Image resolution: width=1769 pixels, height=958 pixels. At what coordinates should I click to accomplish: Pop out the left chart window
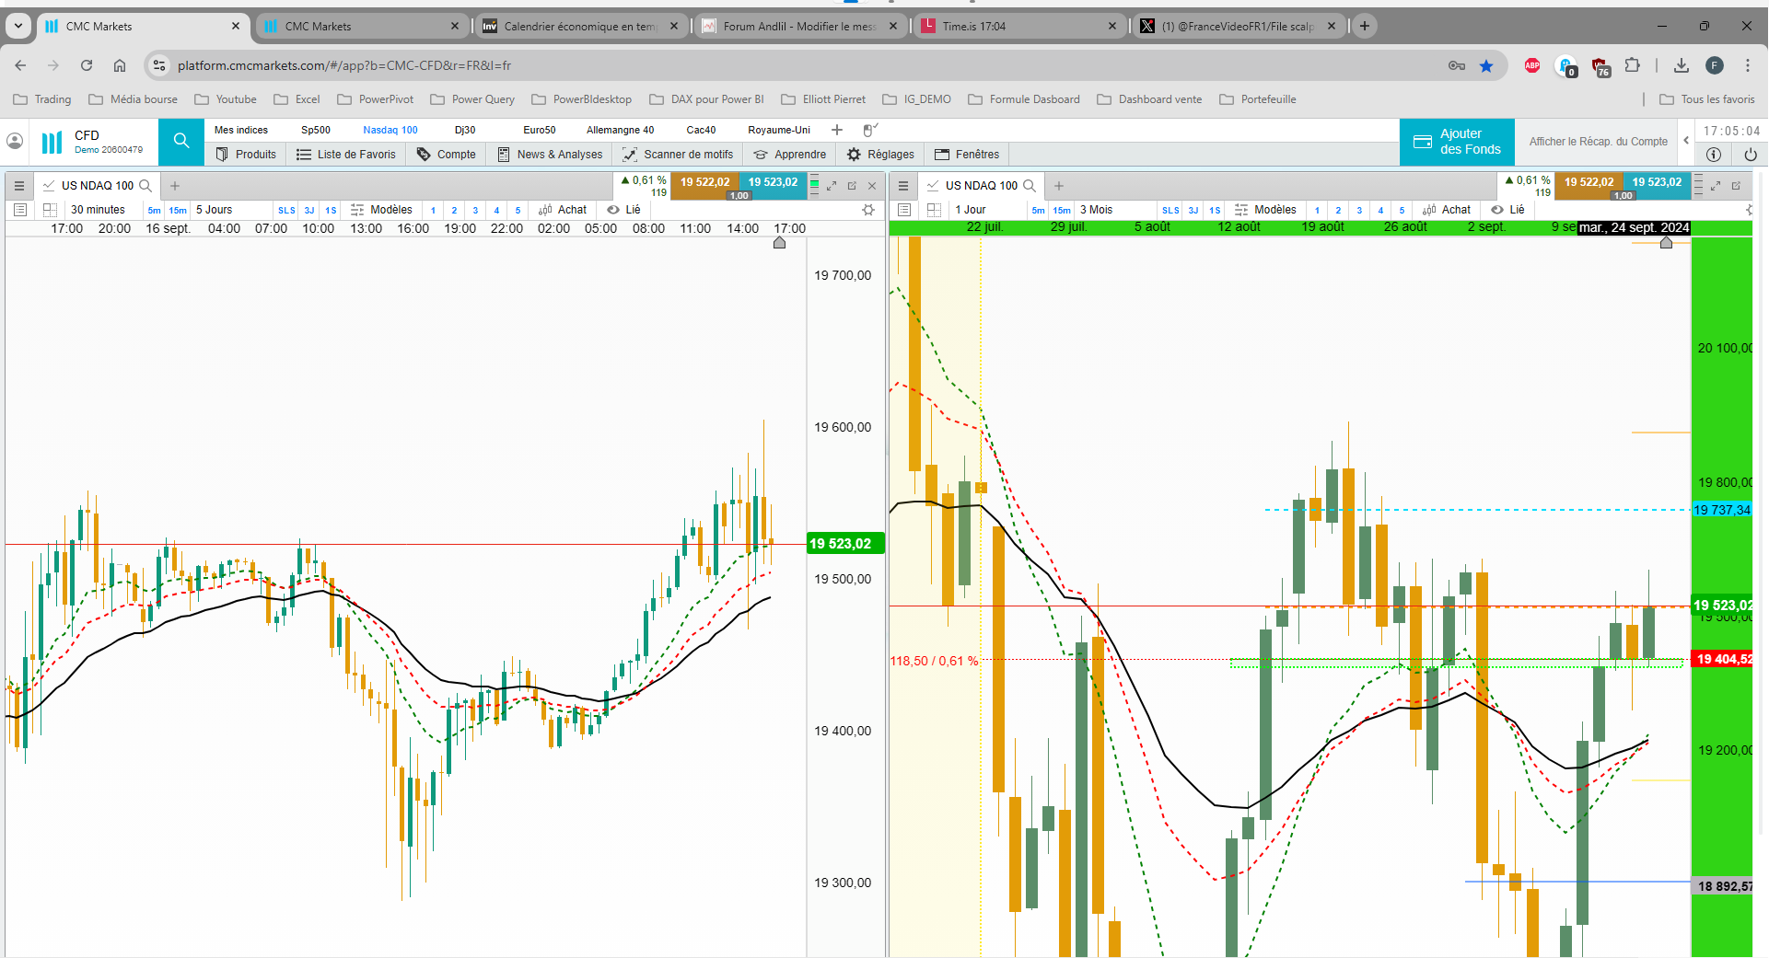tap(852, 186)
